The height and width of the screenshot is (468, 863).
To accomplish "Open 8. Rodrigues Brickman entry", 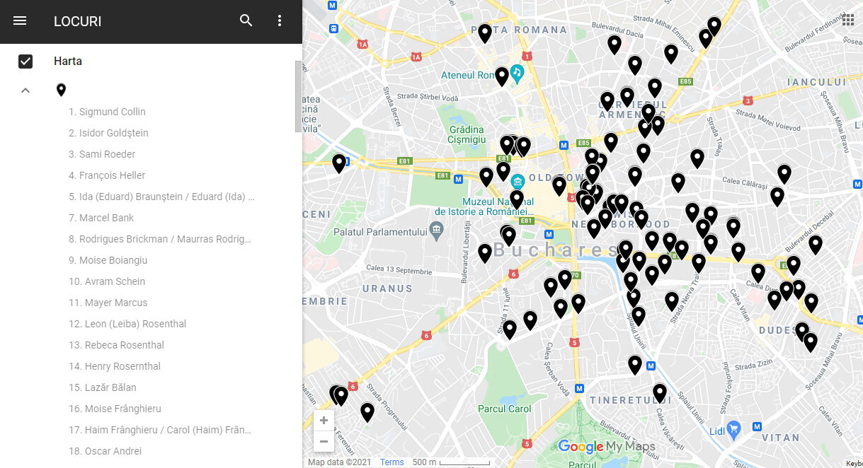I will click(x=160, y=239).
